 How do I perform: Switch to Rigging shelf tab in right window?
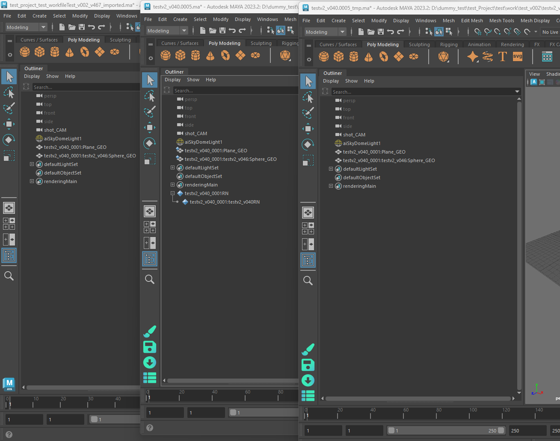tap(449, 44)
